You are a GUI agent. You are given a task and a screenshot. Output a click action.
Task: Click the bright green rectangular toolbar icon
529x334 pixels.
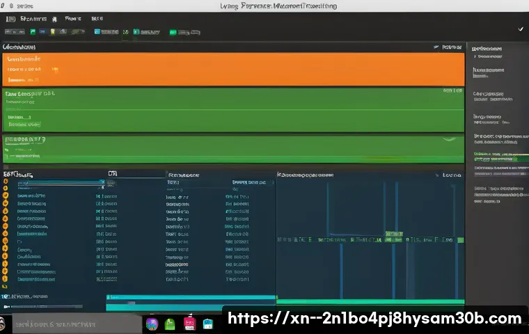[173, 33]
